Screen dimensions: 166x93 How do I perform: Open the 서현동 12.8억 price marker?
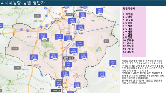pyautogui.click(x=80, y=44)
